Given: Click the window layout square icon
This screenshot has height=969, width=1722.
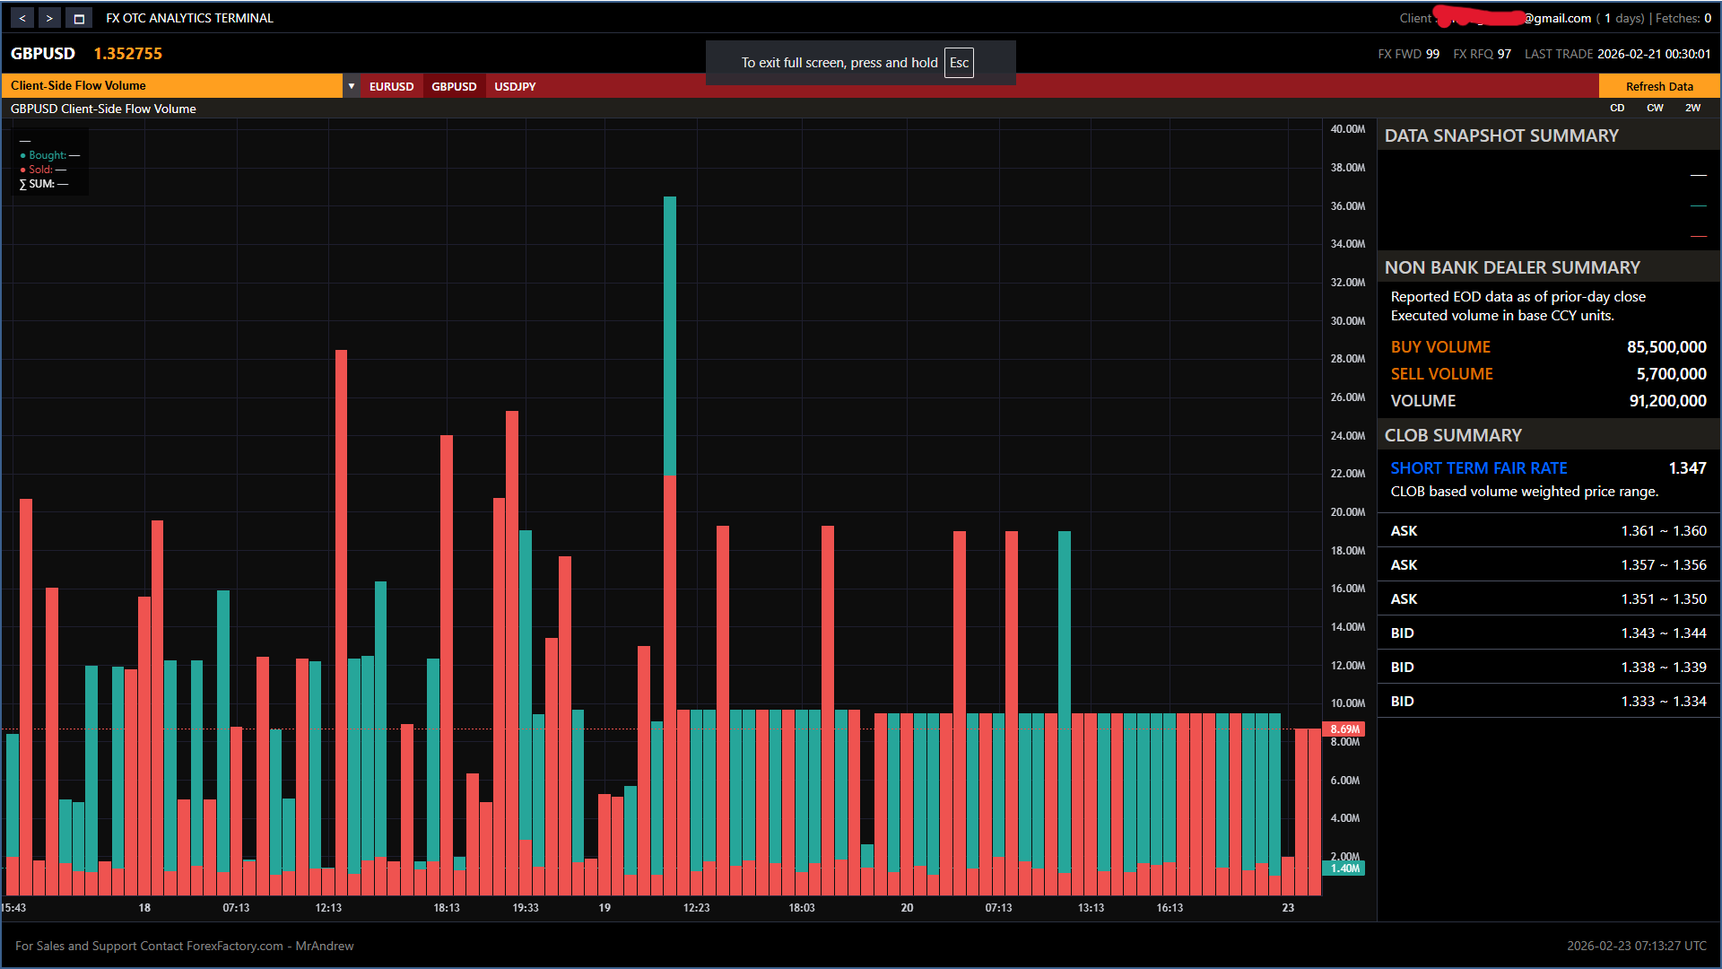Looking at the screenshot, I should point(79,18).
